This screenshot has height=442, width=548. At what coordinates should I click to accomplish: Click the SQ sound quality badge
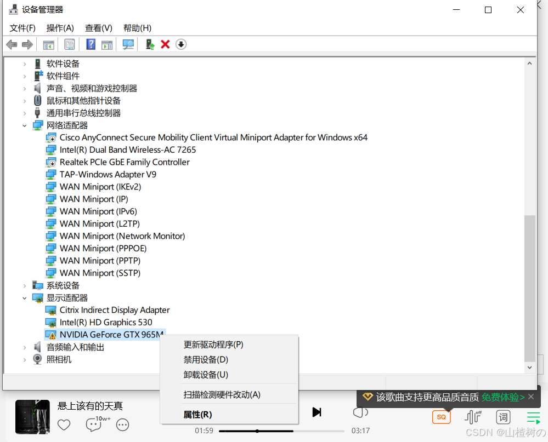442,417
